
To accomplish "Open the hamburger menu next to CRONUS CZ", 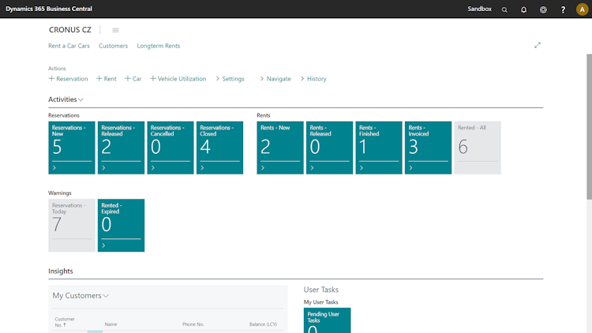I will [115, 30].
